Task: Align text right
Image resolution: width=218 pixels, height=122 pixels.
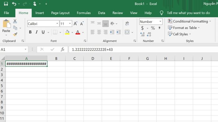Action: [x=106, y=32]
